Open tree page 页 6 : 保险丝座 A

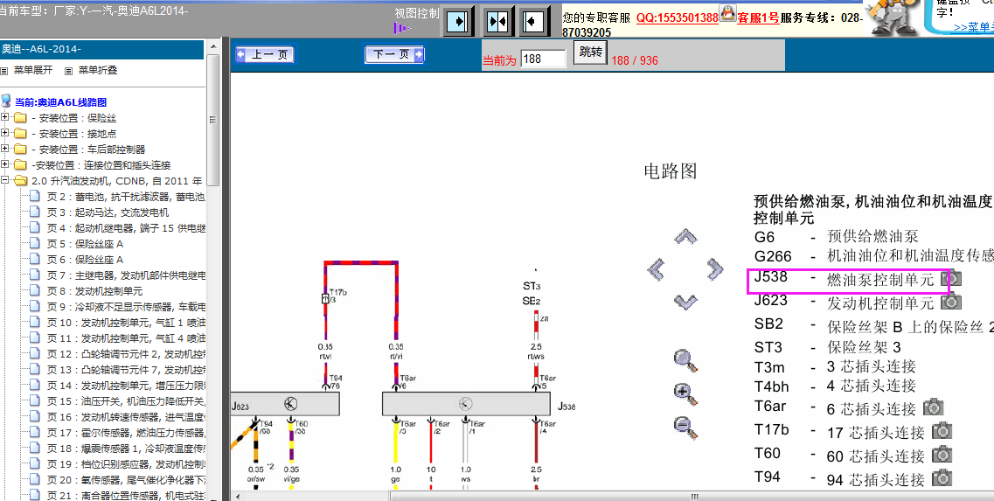[85, 260]
